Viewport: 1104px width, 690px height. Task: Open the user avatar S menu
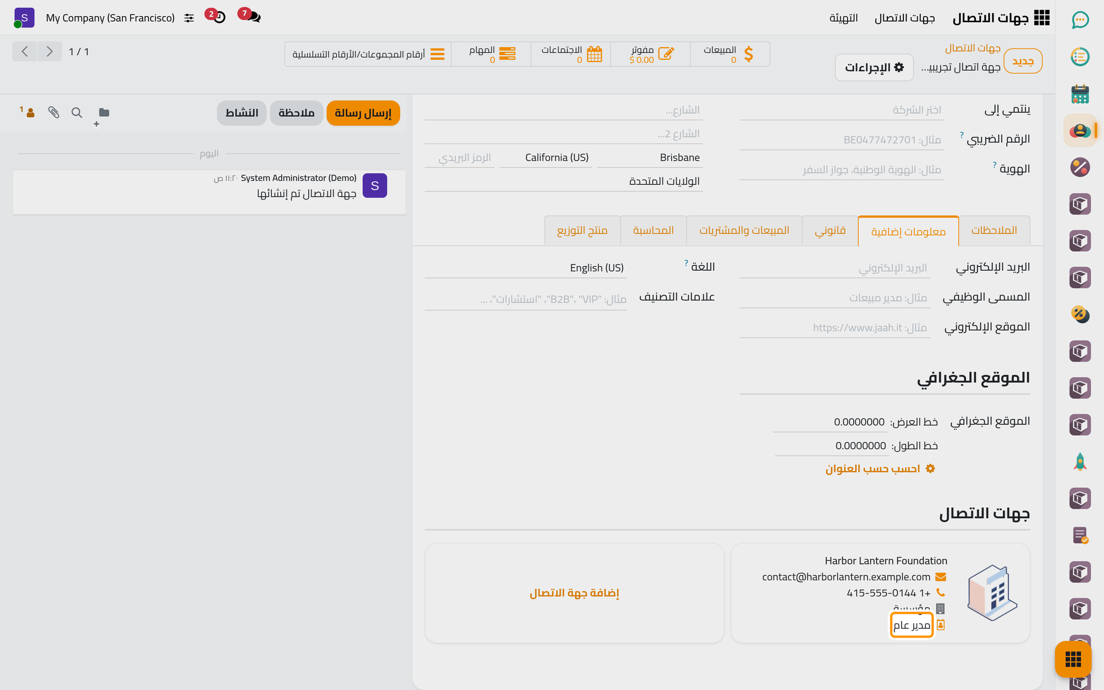pyautogui.click(x=24, y=18)
